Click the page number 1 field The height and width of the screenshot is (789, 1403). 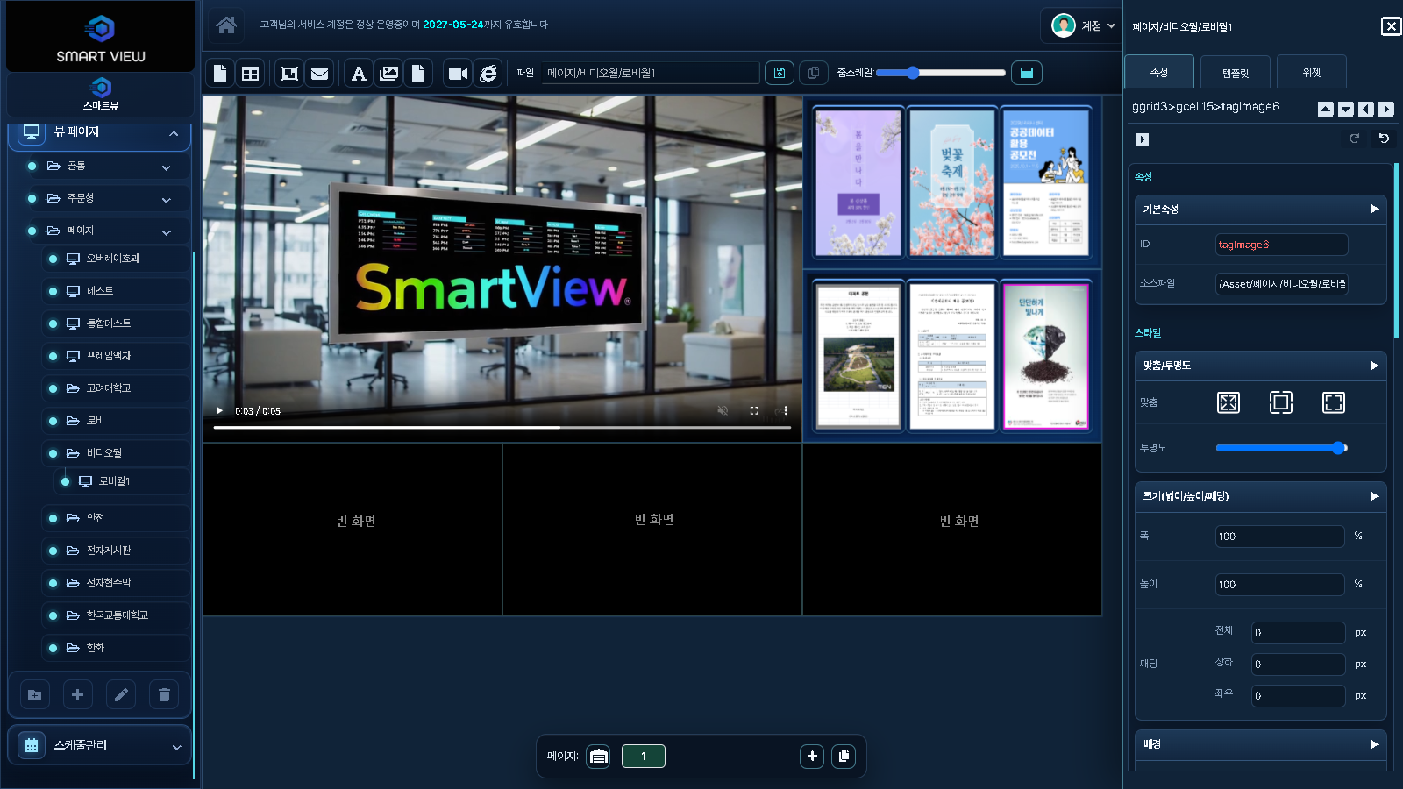644,756
